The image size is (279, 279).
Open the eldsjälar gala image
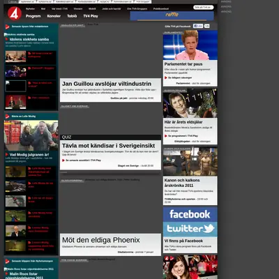point(190,103)
